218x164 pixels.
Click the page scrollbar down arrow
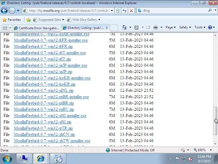(x=215, y=144)
